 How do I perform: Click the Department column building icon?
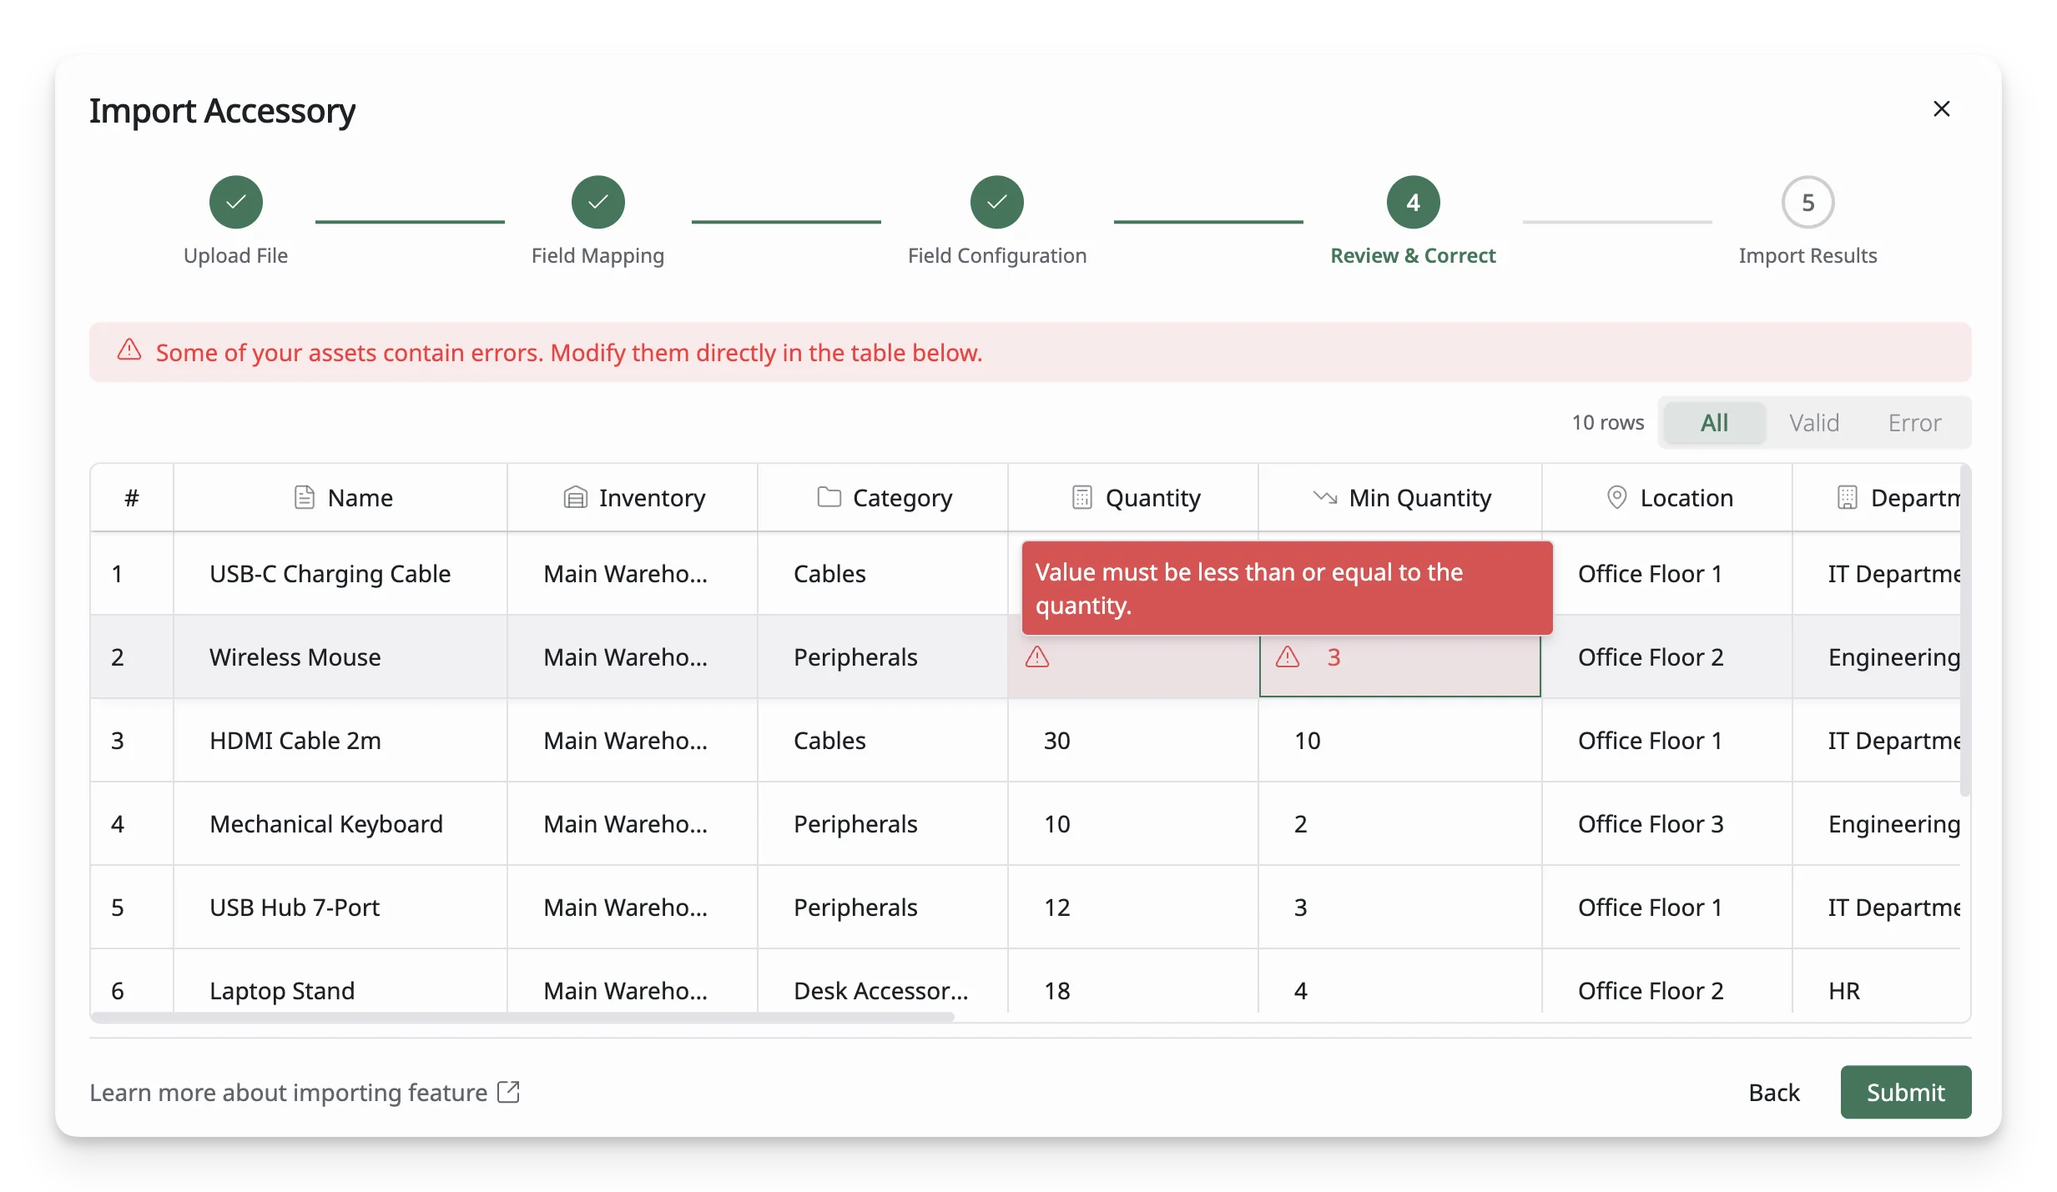[1847, 497]
